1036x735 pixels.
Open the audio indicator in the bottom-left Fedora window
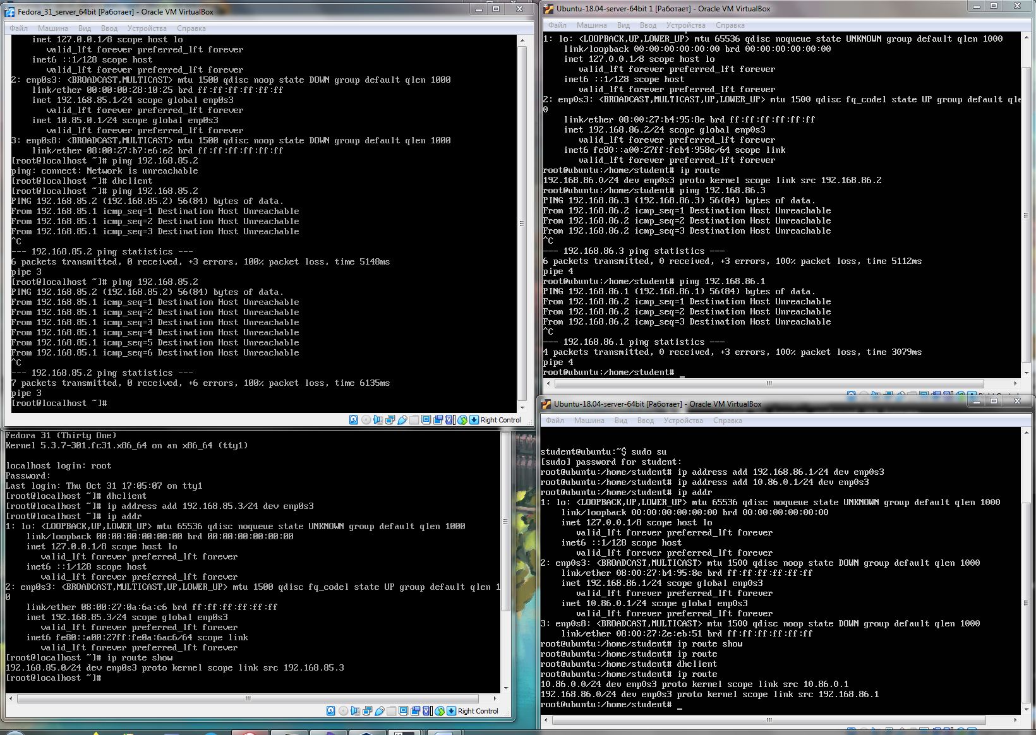(355, 711)
